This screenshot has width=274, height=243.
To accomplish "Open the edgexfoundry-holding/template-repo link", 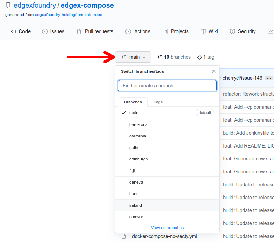I will (x=68, y=15).
